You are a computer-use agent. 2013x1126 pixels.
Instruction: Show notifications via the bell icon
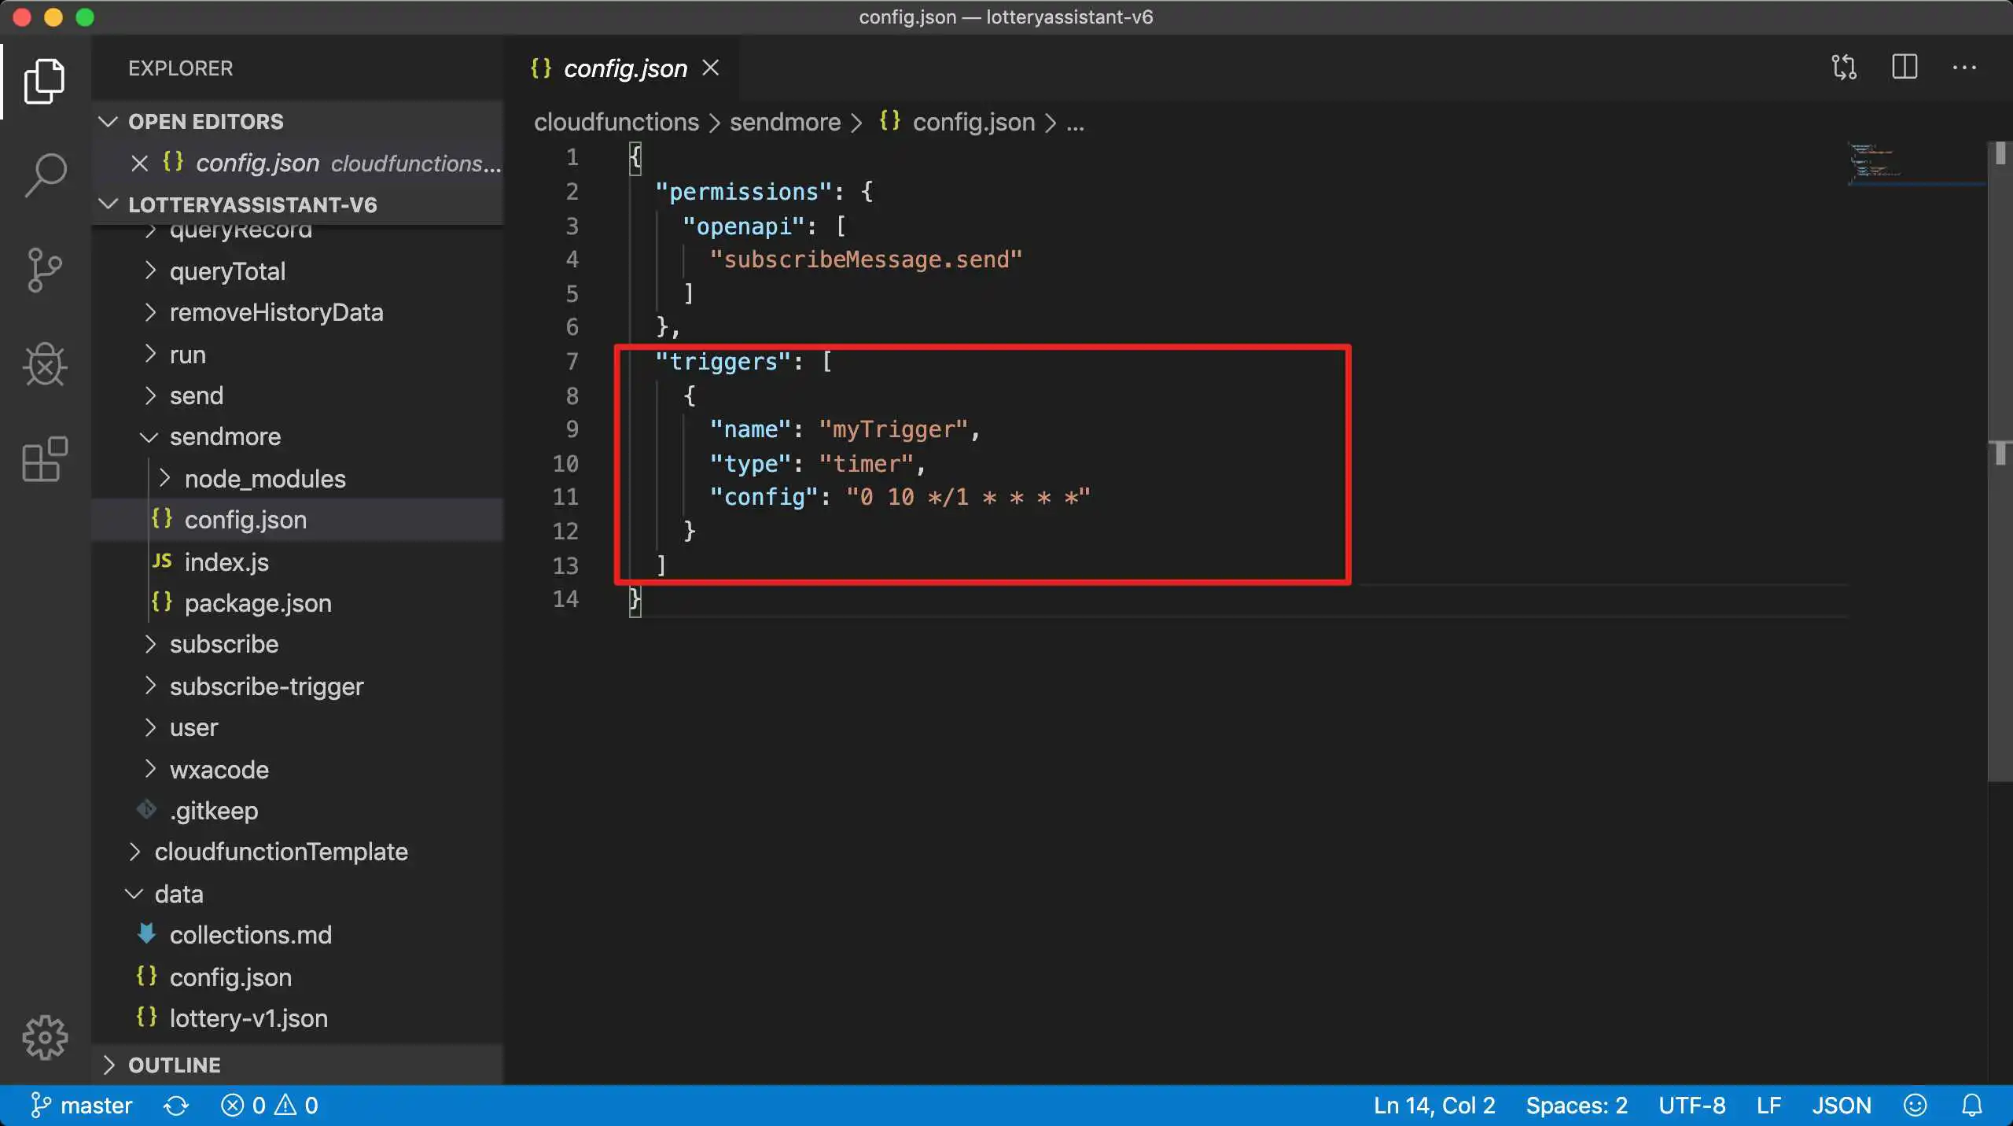[x=1971, y=1105]
